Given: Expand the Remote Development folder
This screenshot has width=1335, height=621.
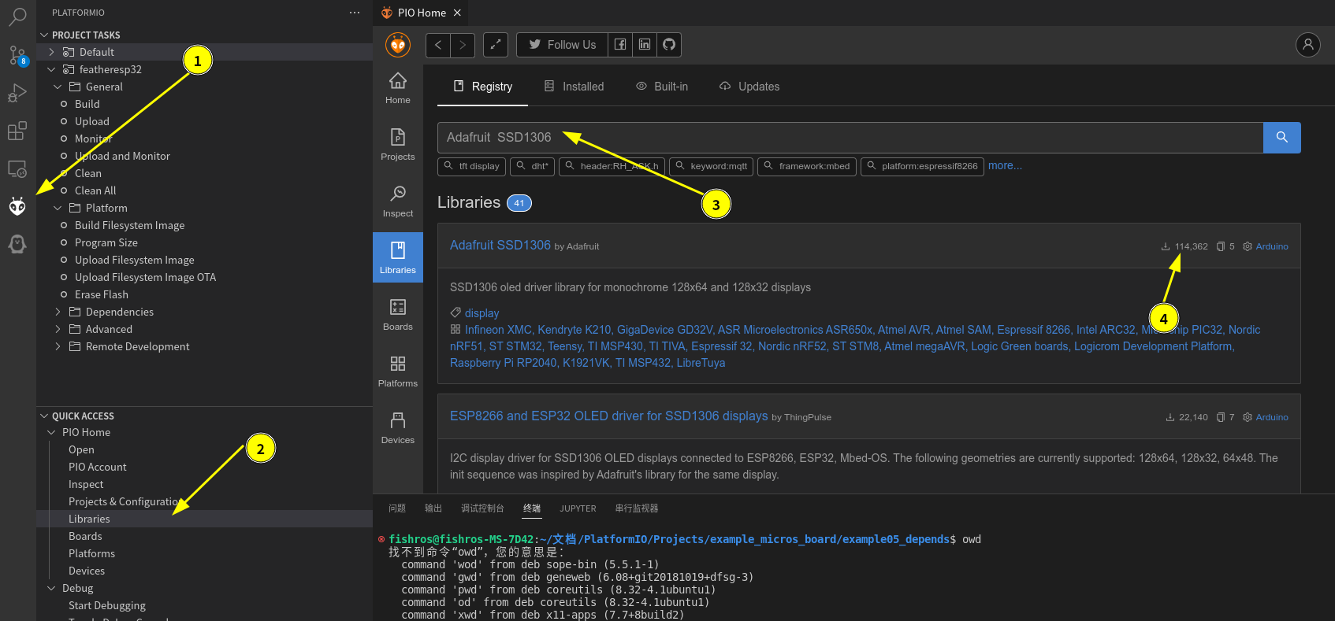Looking at the screenshot, I should 58,346.
